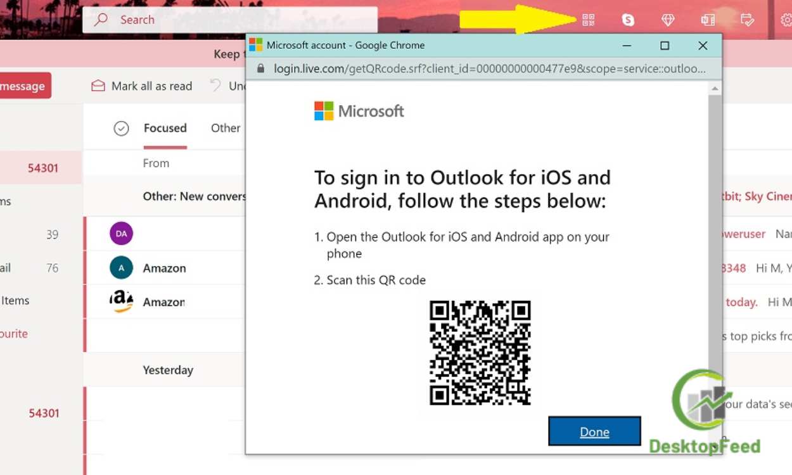Open the 'Other: New convers' row
The height and width of the screenshot is (475, 792).
click(x=165, y=196)
